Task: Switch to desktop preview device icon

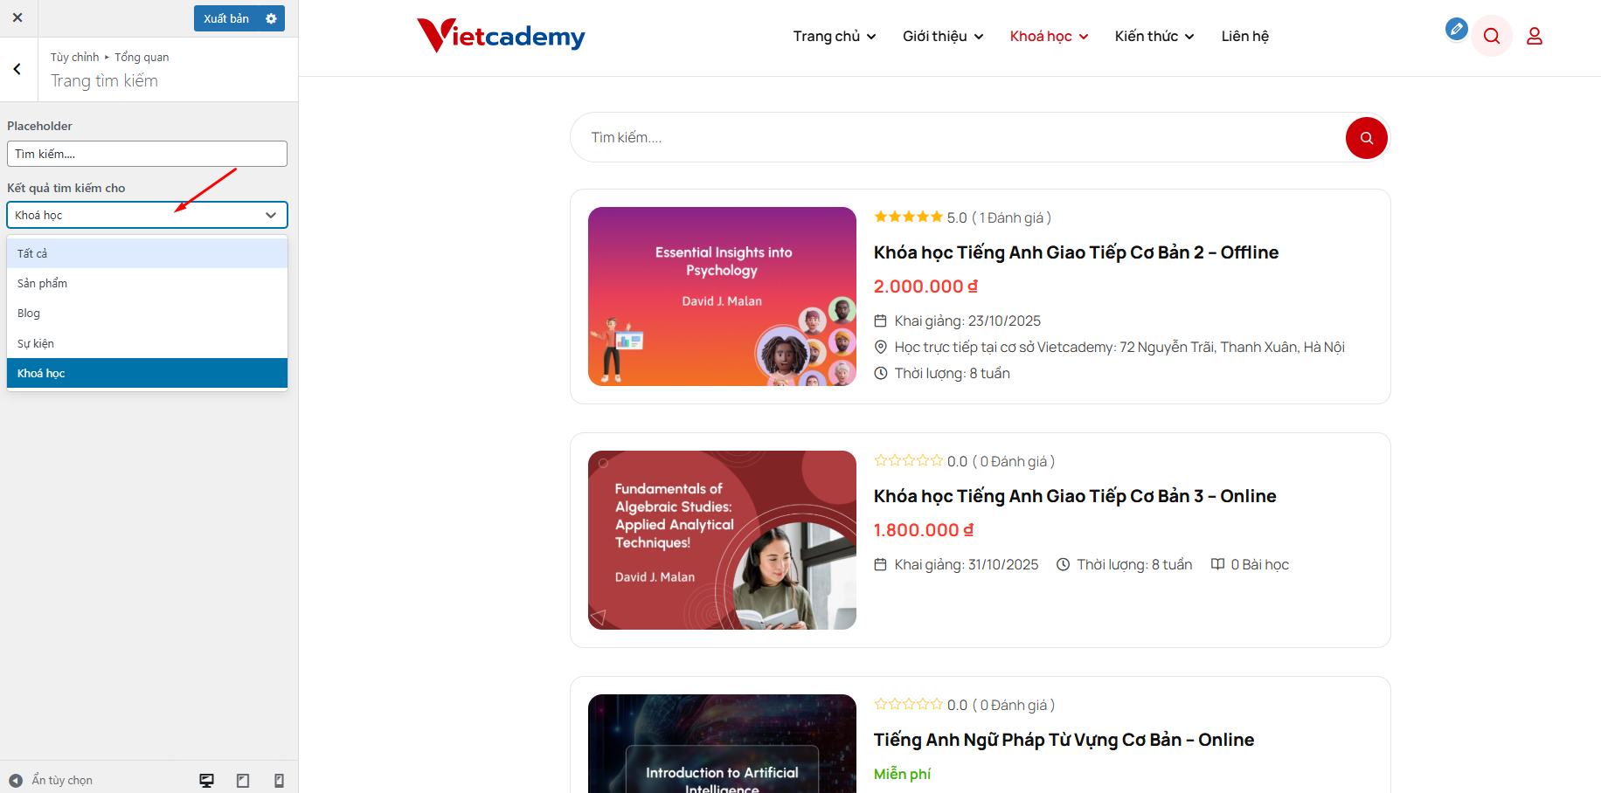Action: pyautogui.click(x=207, y=781)
